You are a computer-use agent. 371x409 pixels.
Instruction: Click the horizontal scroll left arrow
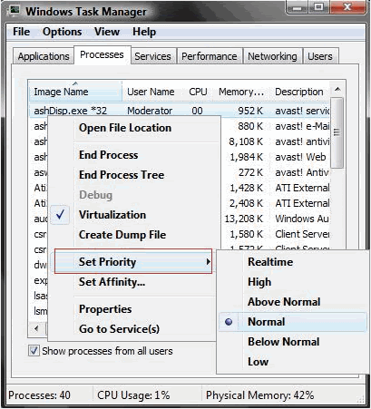[36, 328]
